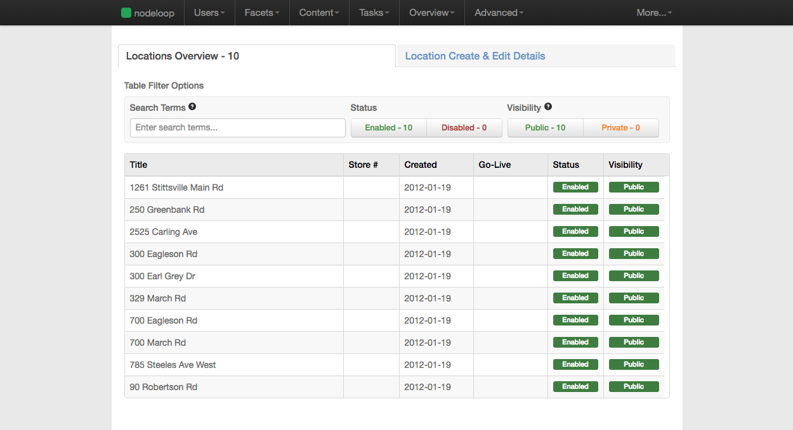Sort by the Go-Live column header
Viewport: 793px width, 430px height.
511,165
